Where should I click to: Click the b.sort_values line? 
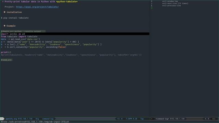[x=34, y=47]
